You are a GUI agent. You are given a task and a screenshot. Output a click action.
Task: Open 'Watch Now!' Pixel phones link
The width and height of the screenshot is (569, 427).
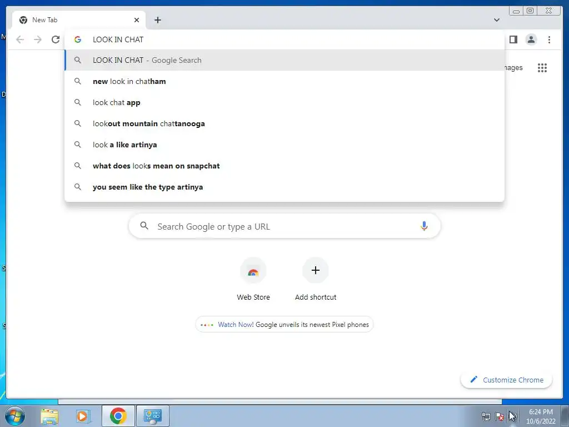pyautogui.click(x=284, y=325)
